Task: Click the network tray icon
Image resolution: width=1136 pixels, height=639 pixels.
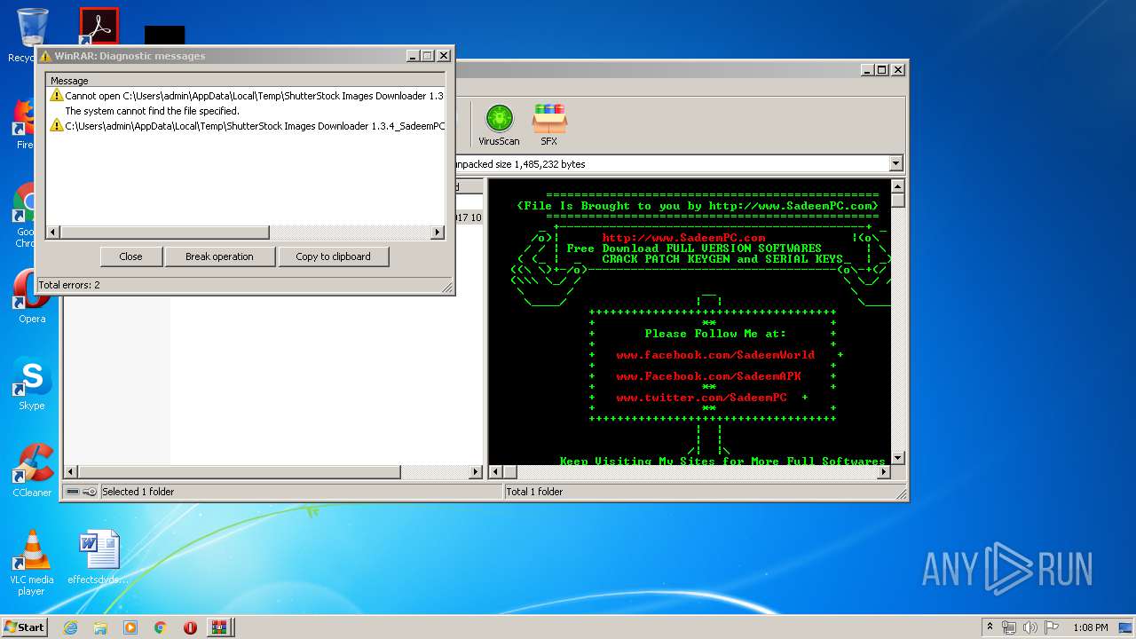Action: (1009, 627)
